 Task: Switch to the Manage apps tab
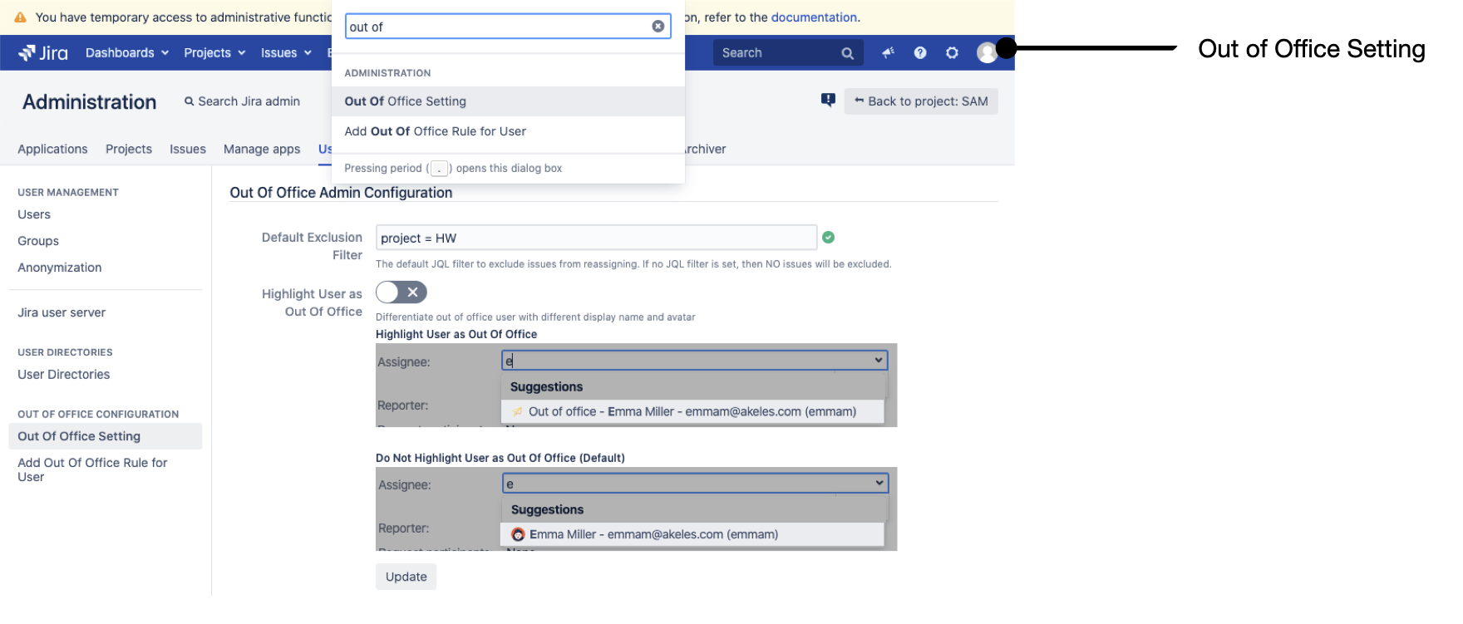(x=262, y=150)
